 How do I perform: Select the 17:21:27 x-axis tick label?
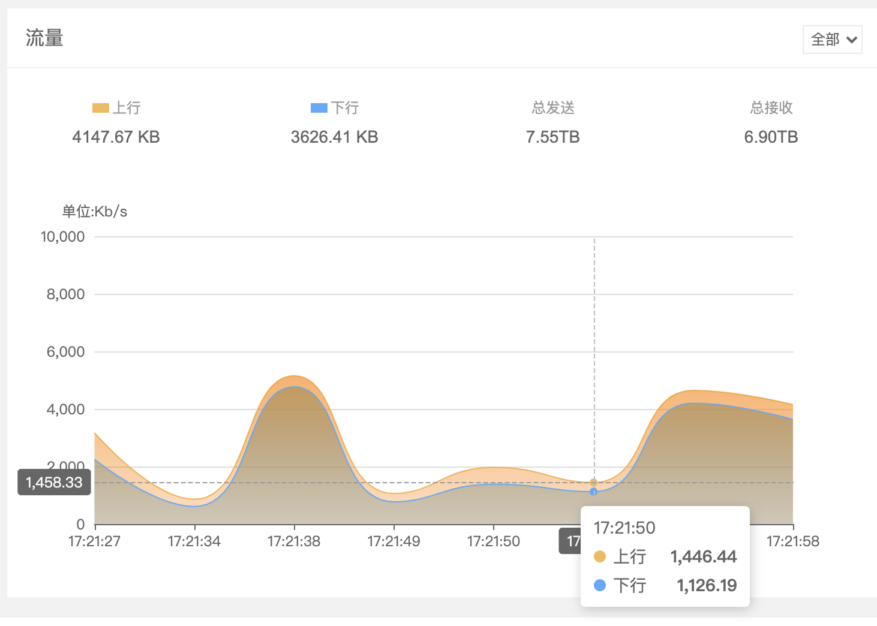94,541
